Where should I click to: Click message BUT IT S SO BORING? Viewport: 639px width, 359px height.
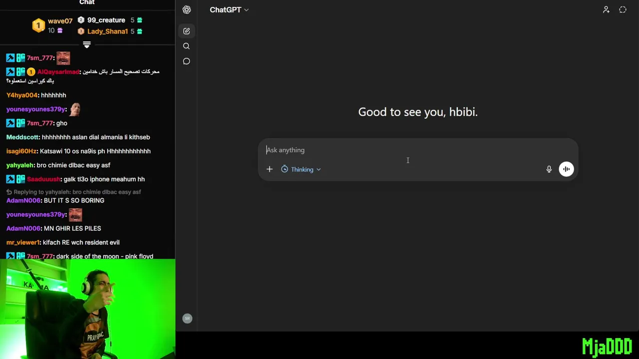(x=74, y=200)
